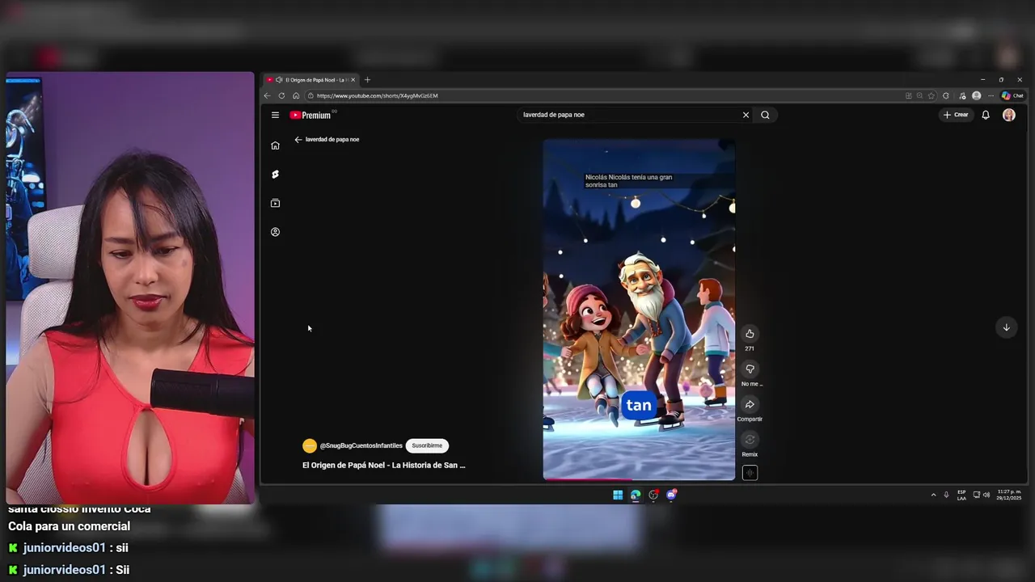
Task: Open the clock showing 11:27 p. m.
Action: pyautogui.click(x=1009, y=495)
